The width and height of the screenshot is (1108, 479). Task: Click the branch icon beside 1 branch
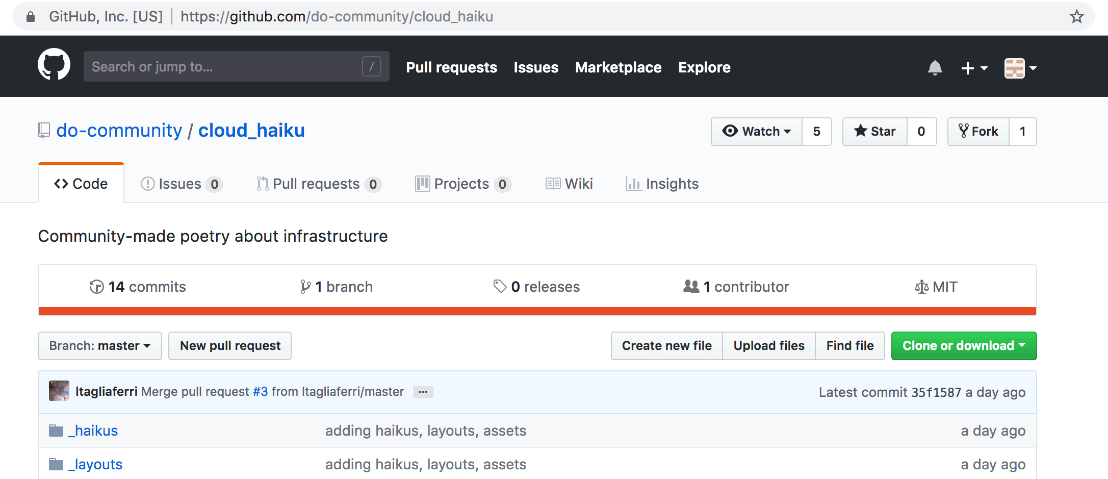point(305,287)
